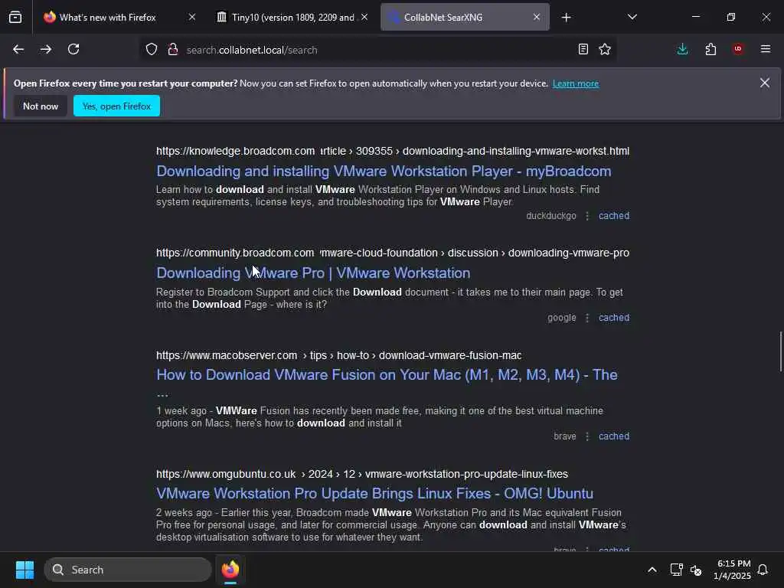Click www.omgubuntu.co.uk result URL
This screenshot has width=784, height=588.
tap(362, 474)
